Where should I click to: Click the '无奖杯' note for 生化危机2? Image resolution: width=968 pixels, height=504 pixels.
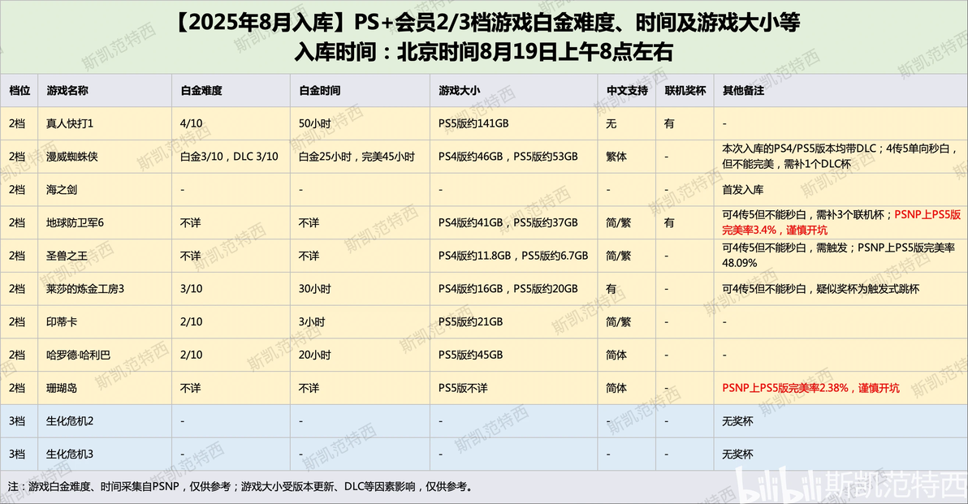(x=737, y=421)
